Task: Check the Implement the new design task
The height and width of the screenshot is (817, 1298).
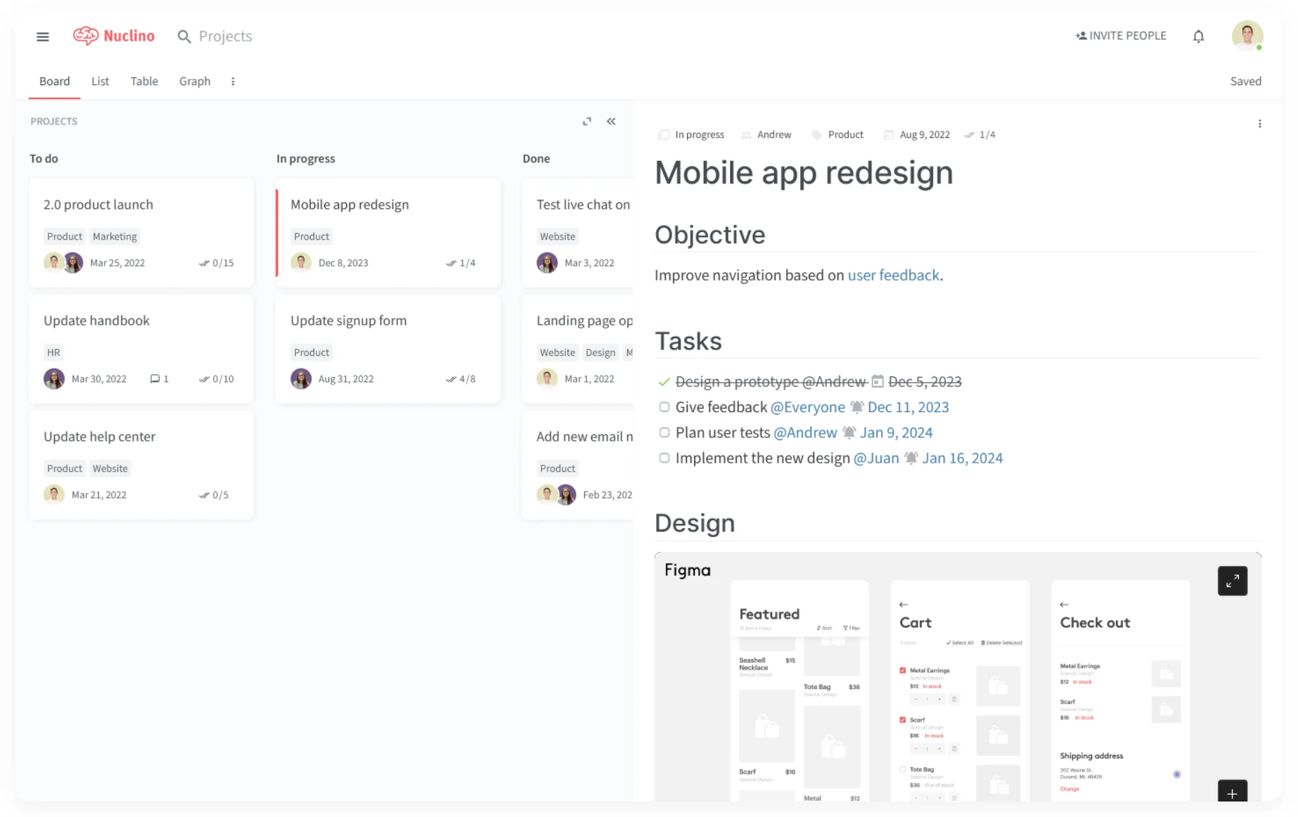Action: click(664, 458)
